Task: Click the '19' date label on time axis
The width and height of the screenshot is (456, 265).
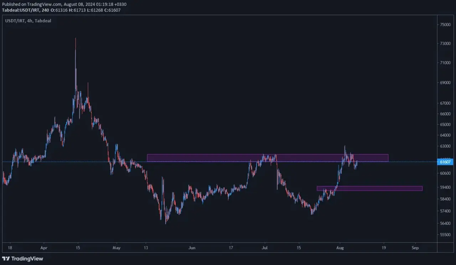Action: 384,248
